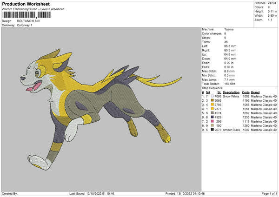Click the 'Amber Black' description text

[231, 130]
